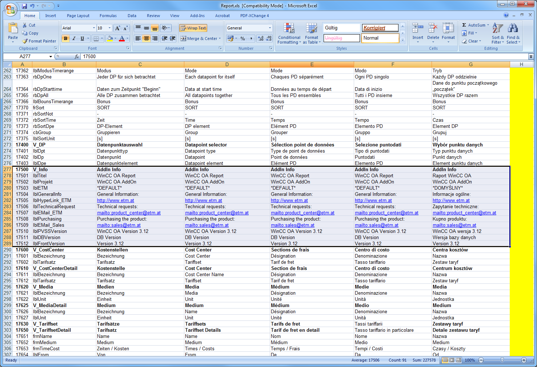
Task: Click the Paste clipboard icon
Action: point(13,28)
